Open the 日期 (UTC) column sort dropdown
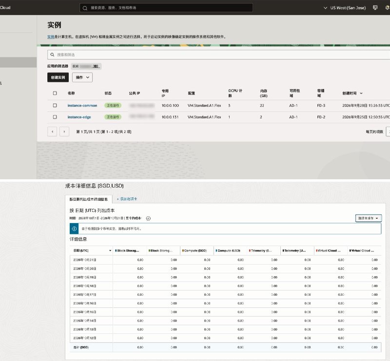This screenshot has width=390, height=361. tap(110, 250)
